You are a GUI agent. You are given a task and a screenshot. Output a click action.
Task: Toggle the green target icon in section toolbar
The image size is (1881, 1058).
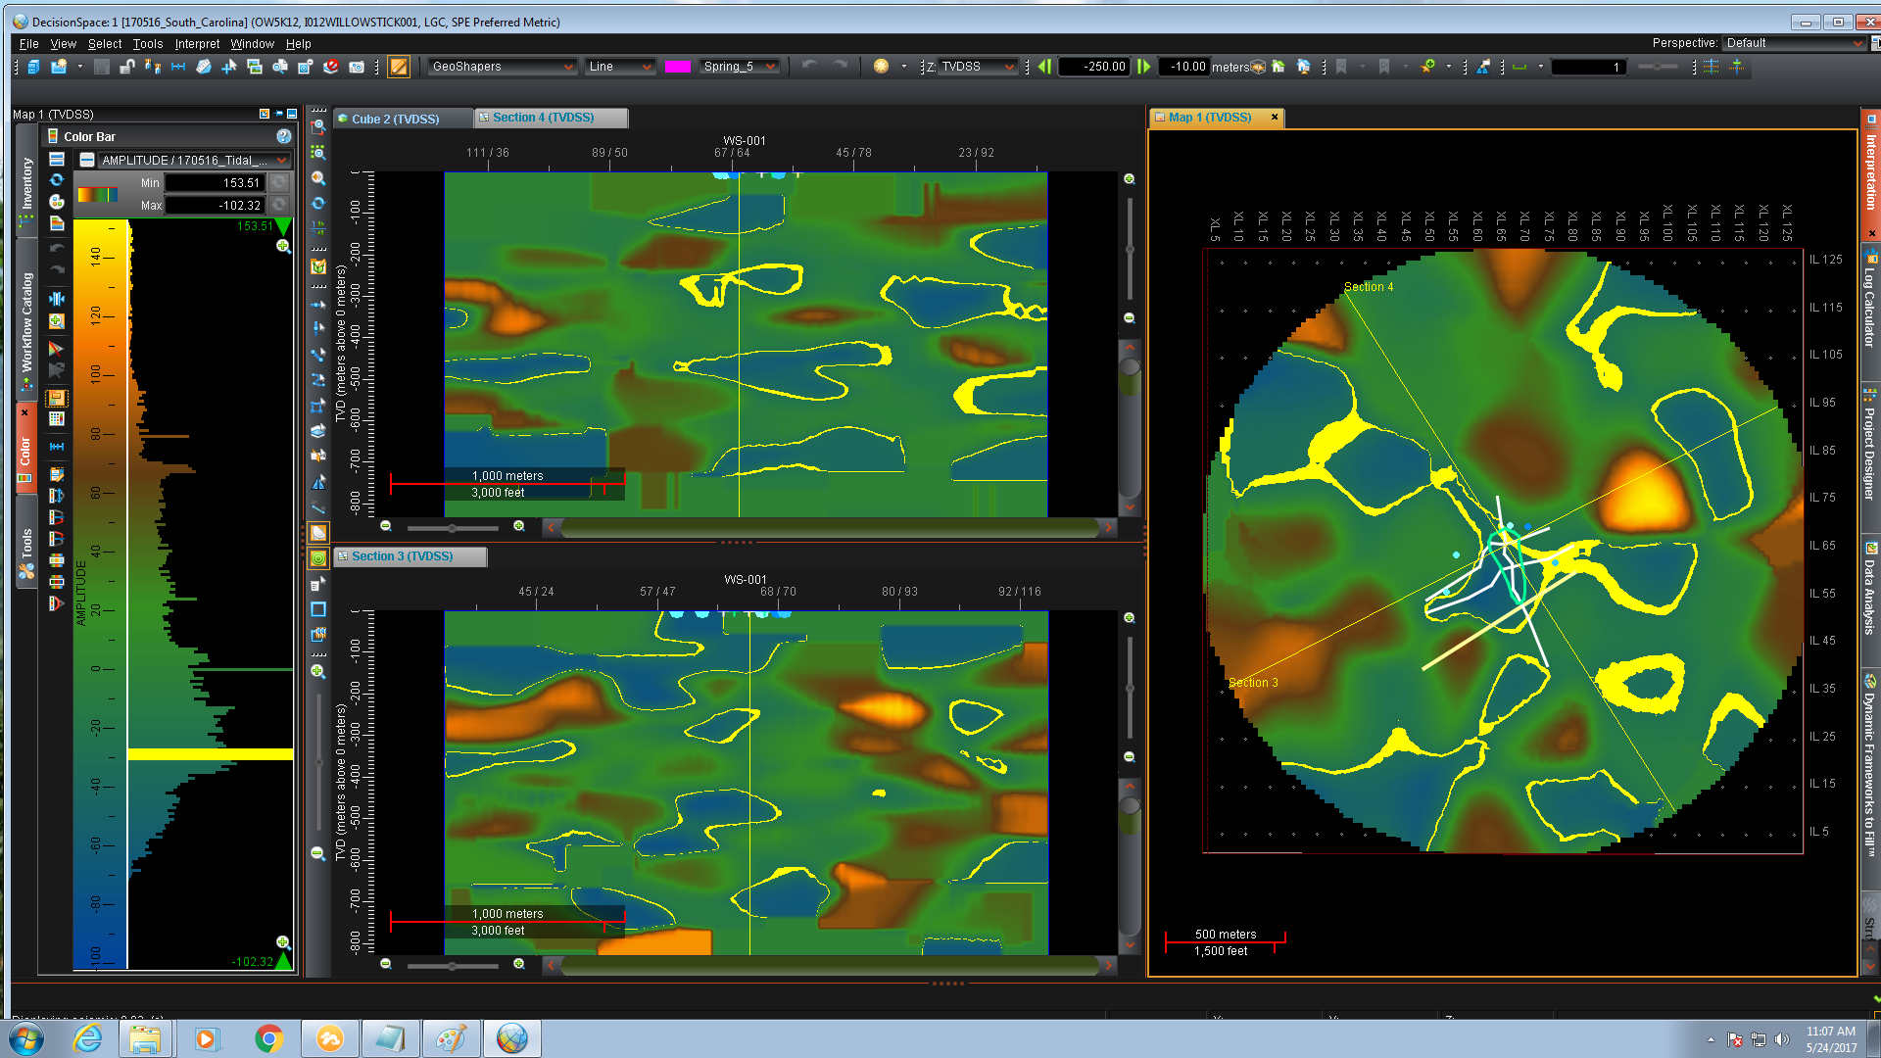click(318, 558)
